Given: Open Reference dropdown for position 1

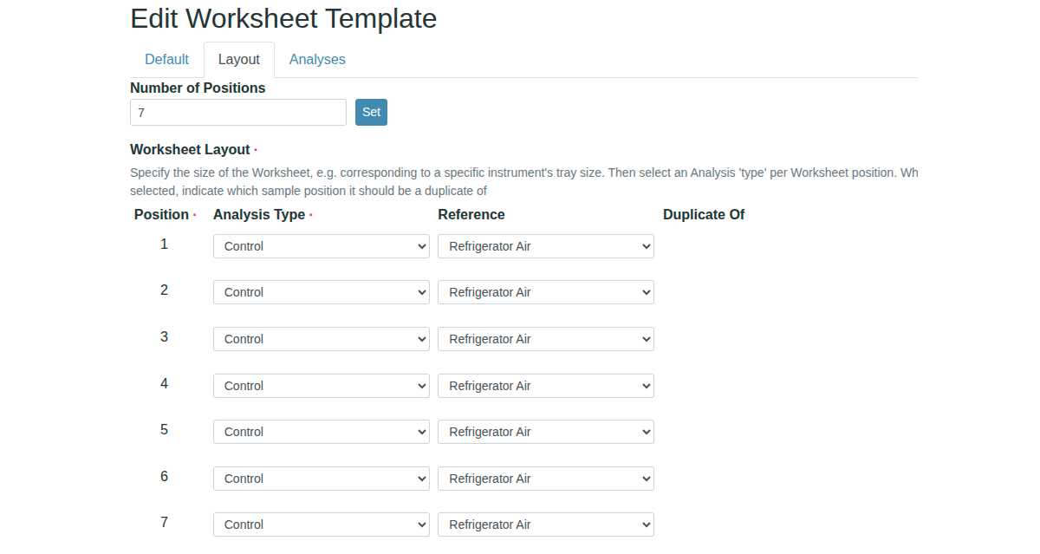Looking at the screenshot, I should point(545,246).
